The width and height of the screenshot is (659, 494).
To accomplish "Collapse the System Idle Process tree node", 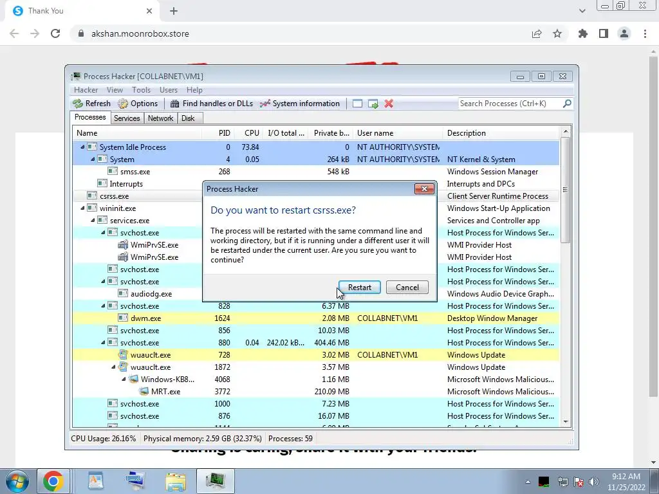I will (x=82, y=147).
